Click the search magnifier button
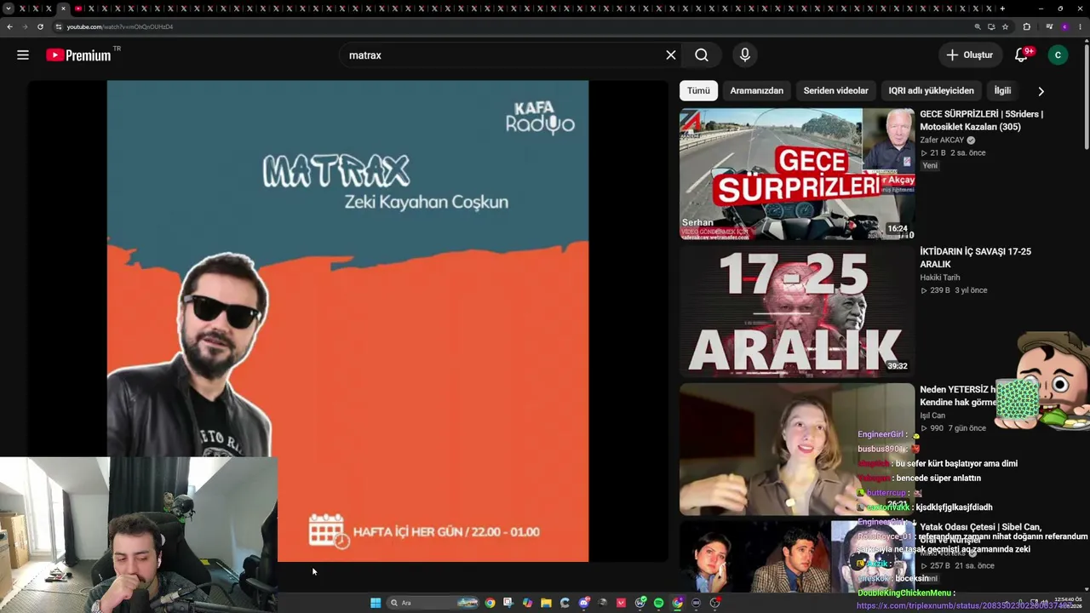This screenshot has height=613, width=1090. point(702,55)
